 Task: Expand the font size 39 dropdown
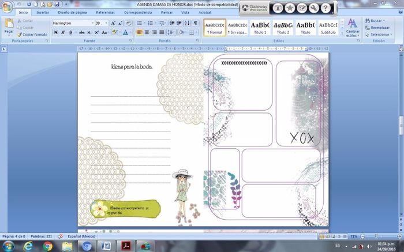106,23
